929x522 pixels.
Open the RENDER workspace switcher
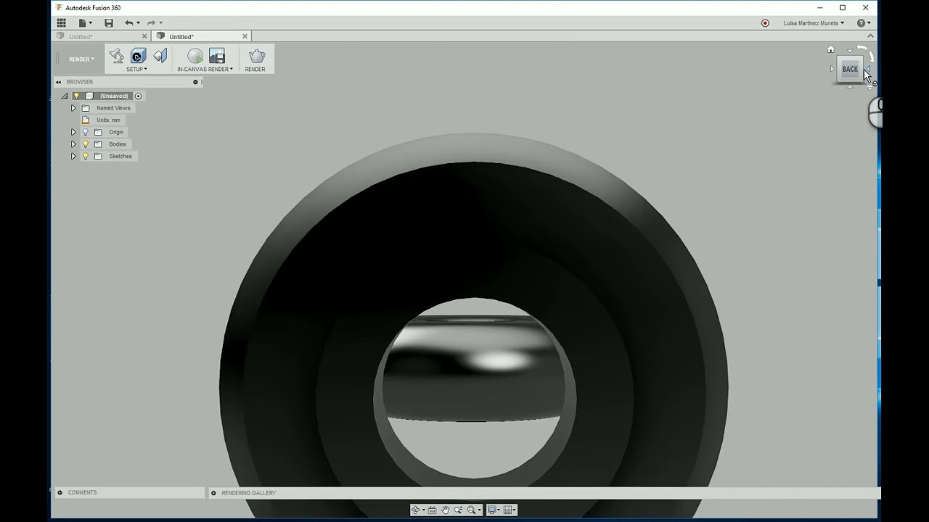(81, 59)
